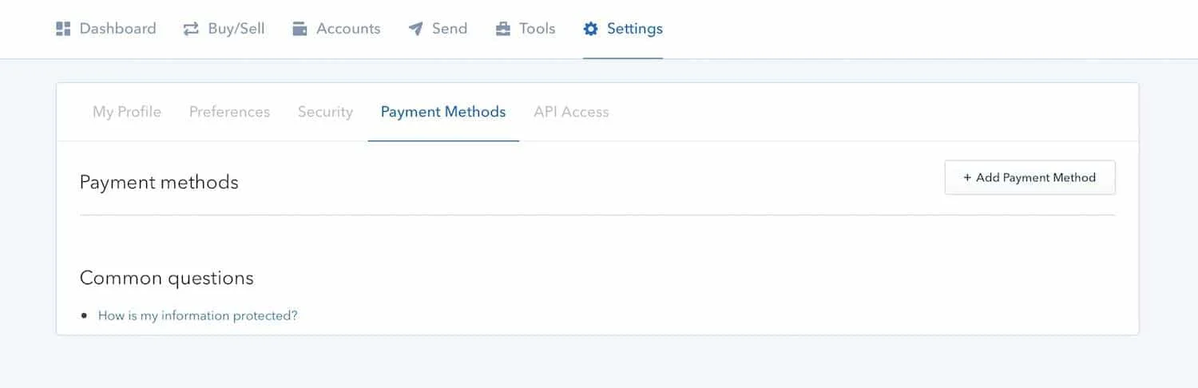This screenshot has width=1198, height=388.
Task: Open 'How is my information protected?' link
Action: tap(197, 315)
